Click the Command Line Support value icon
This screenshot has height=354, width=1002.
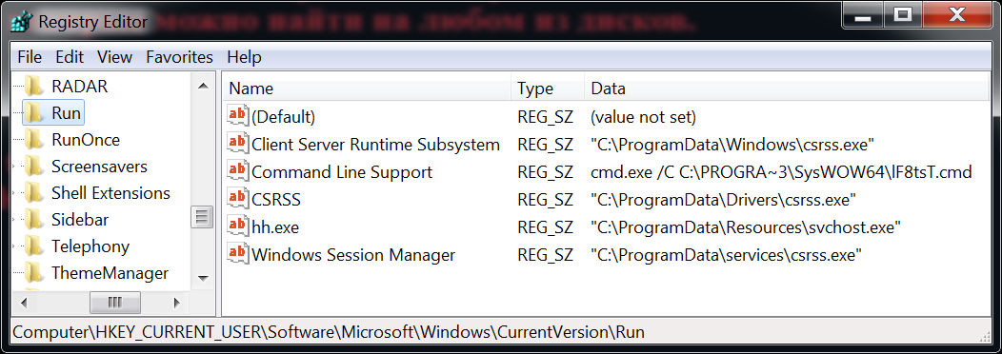(x=238, y=170)
